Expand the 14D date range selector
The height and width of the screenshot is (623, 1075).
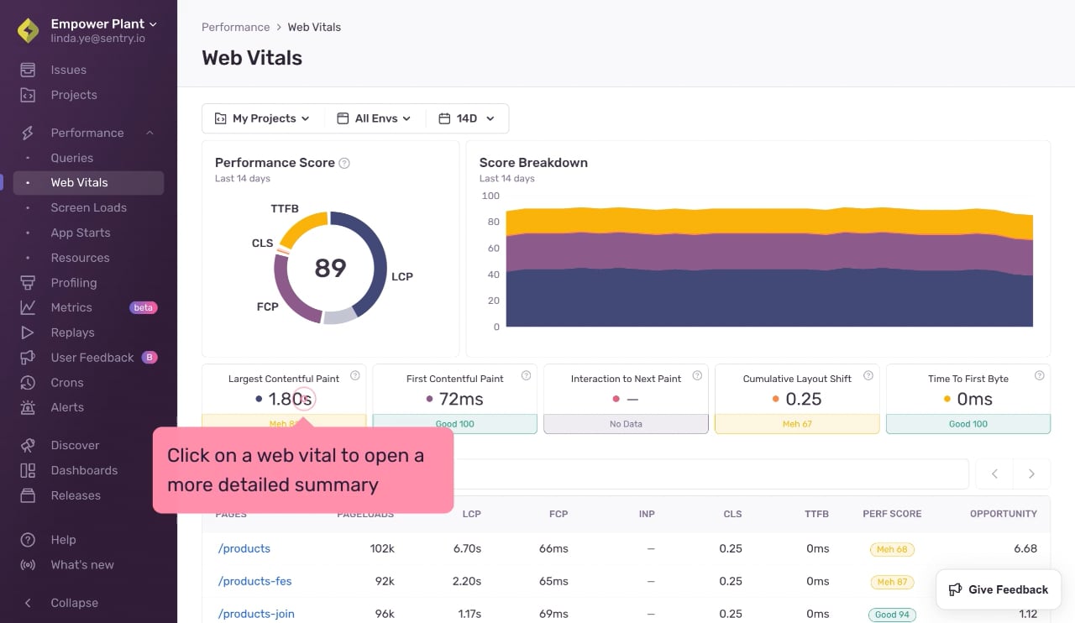tap(467, 118)
